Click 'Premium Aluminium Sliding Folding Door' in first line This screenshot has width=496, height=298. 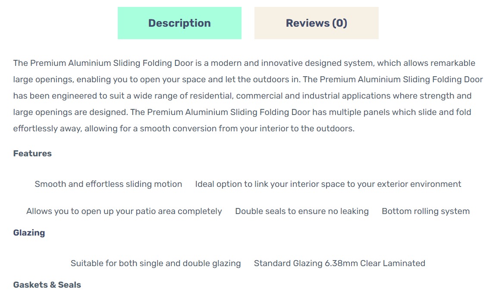[112, 63]
